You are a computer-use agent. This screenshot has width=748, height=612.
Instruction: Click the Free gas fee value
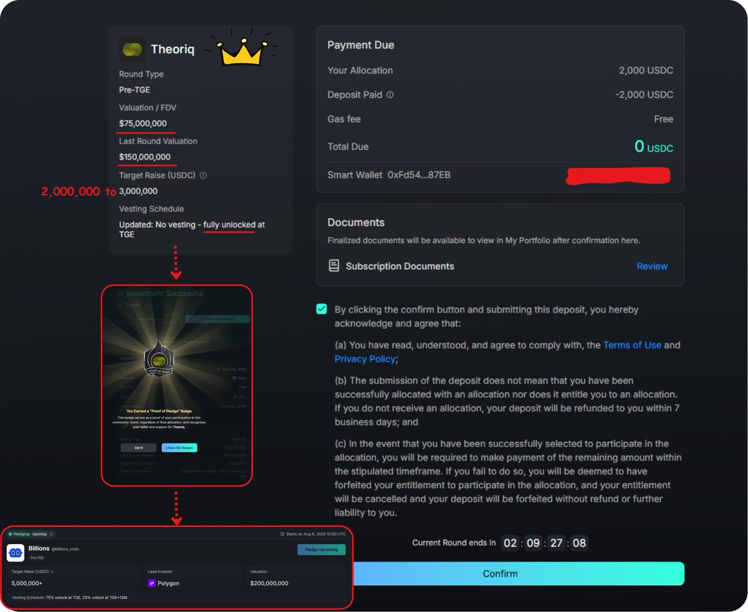(x=664, y=119)
